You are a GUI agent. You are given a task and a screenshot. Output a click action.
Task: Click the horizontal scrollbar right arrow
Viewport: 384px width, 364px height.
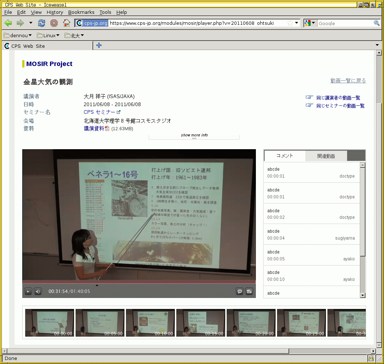pyautogui.click(x=373, y=351)
